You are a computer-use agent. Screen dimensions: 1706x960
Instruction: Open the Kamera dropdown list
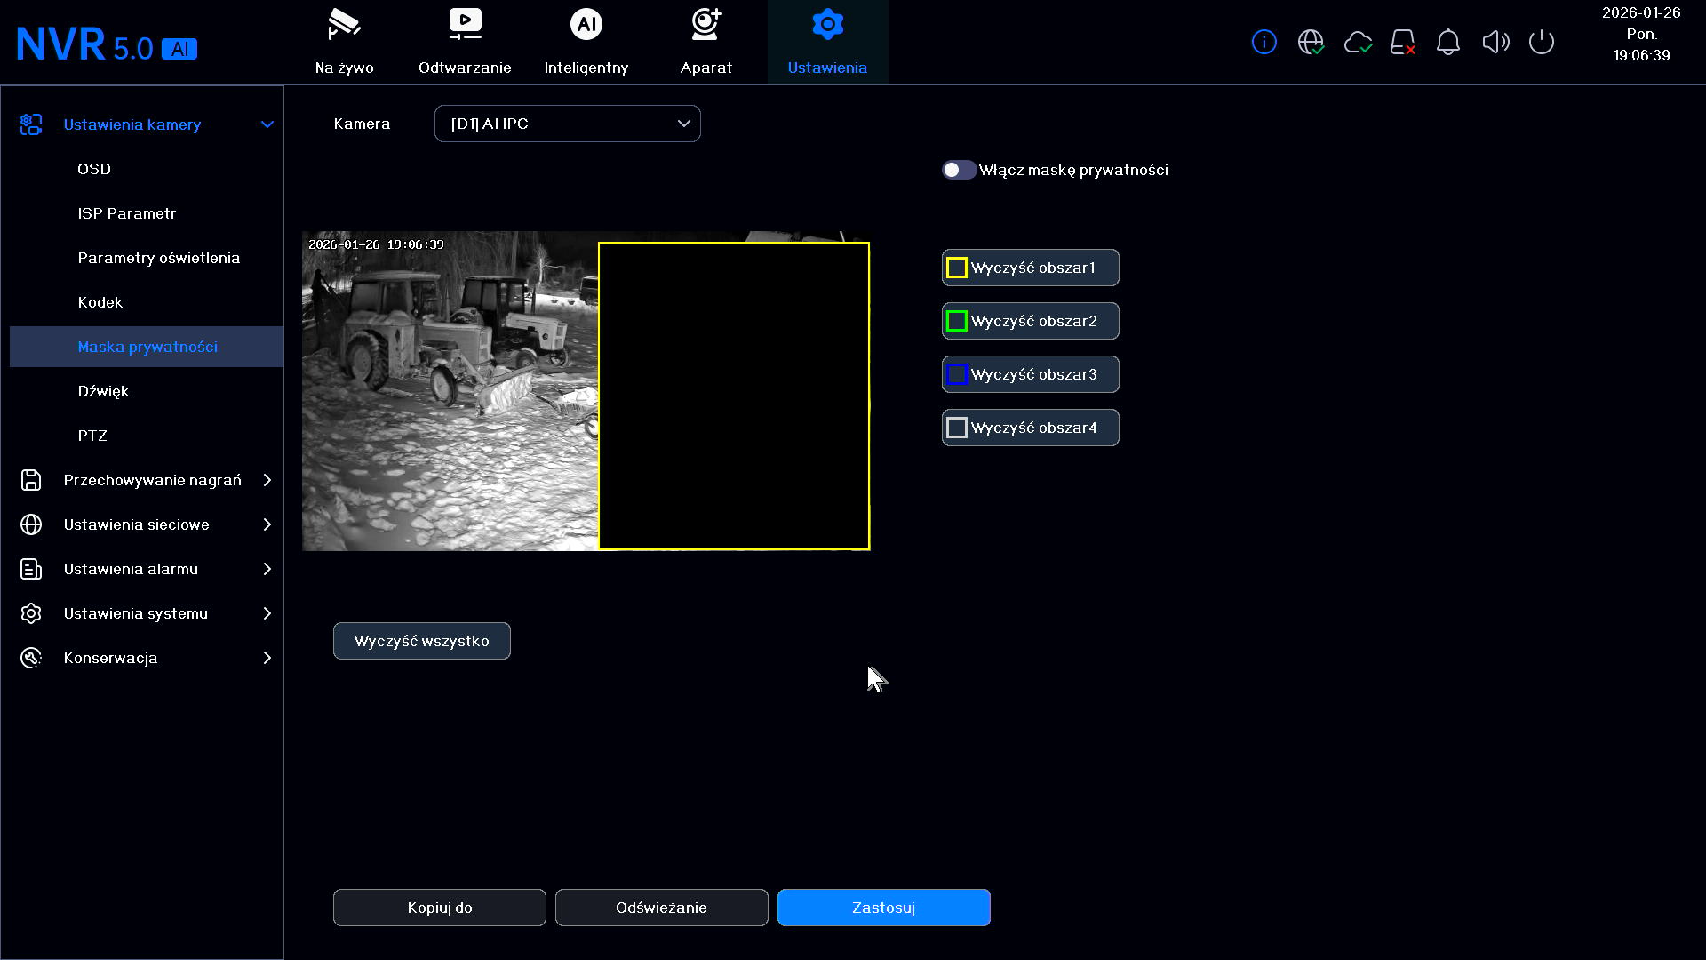(567, 124)
